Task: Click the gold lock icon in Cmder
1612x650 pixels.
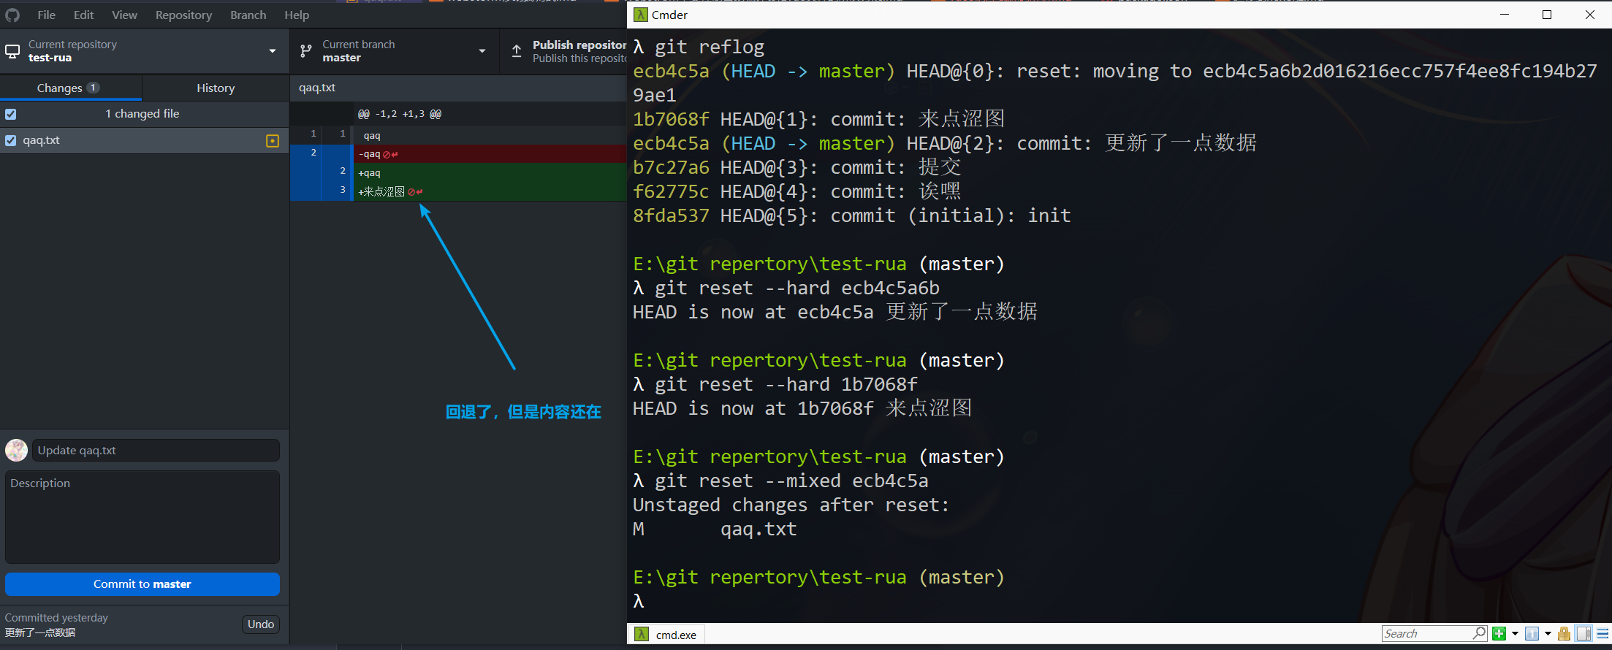Action: [1564, 633]
